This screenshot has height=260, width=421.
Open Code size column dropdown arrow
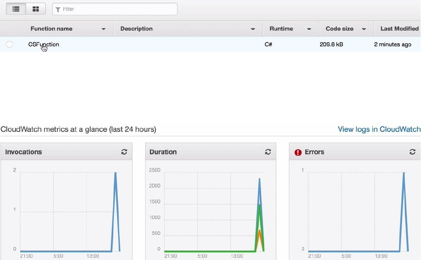click(364, 29)
